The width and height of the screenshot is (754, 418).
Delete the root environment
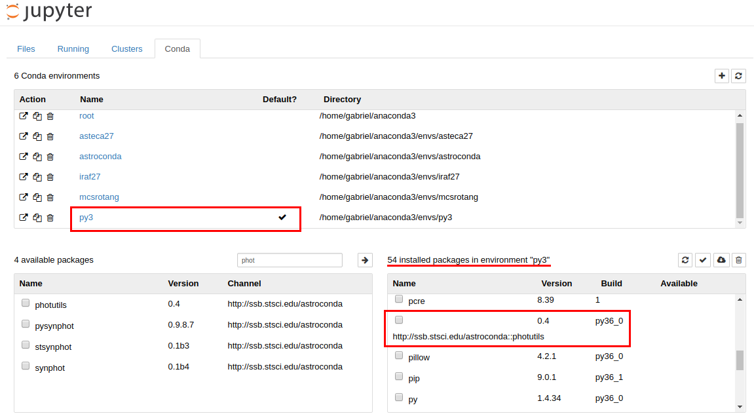click(x=50, y=116)
